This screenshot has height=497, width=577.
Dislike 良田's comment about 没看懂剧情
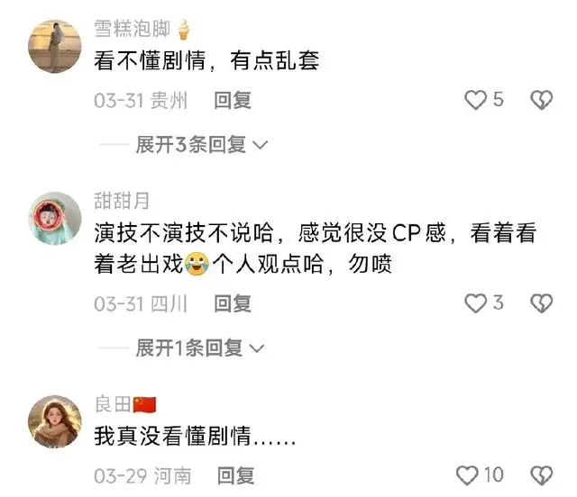(x=541, y=475)
